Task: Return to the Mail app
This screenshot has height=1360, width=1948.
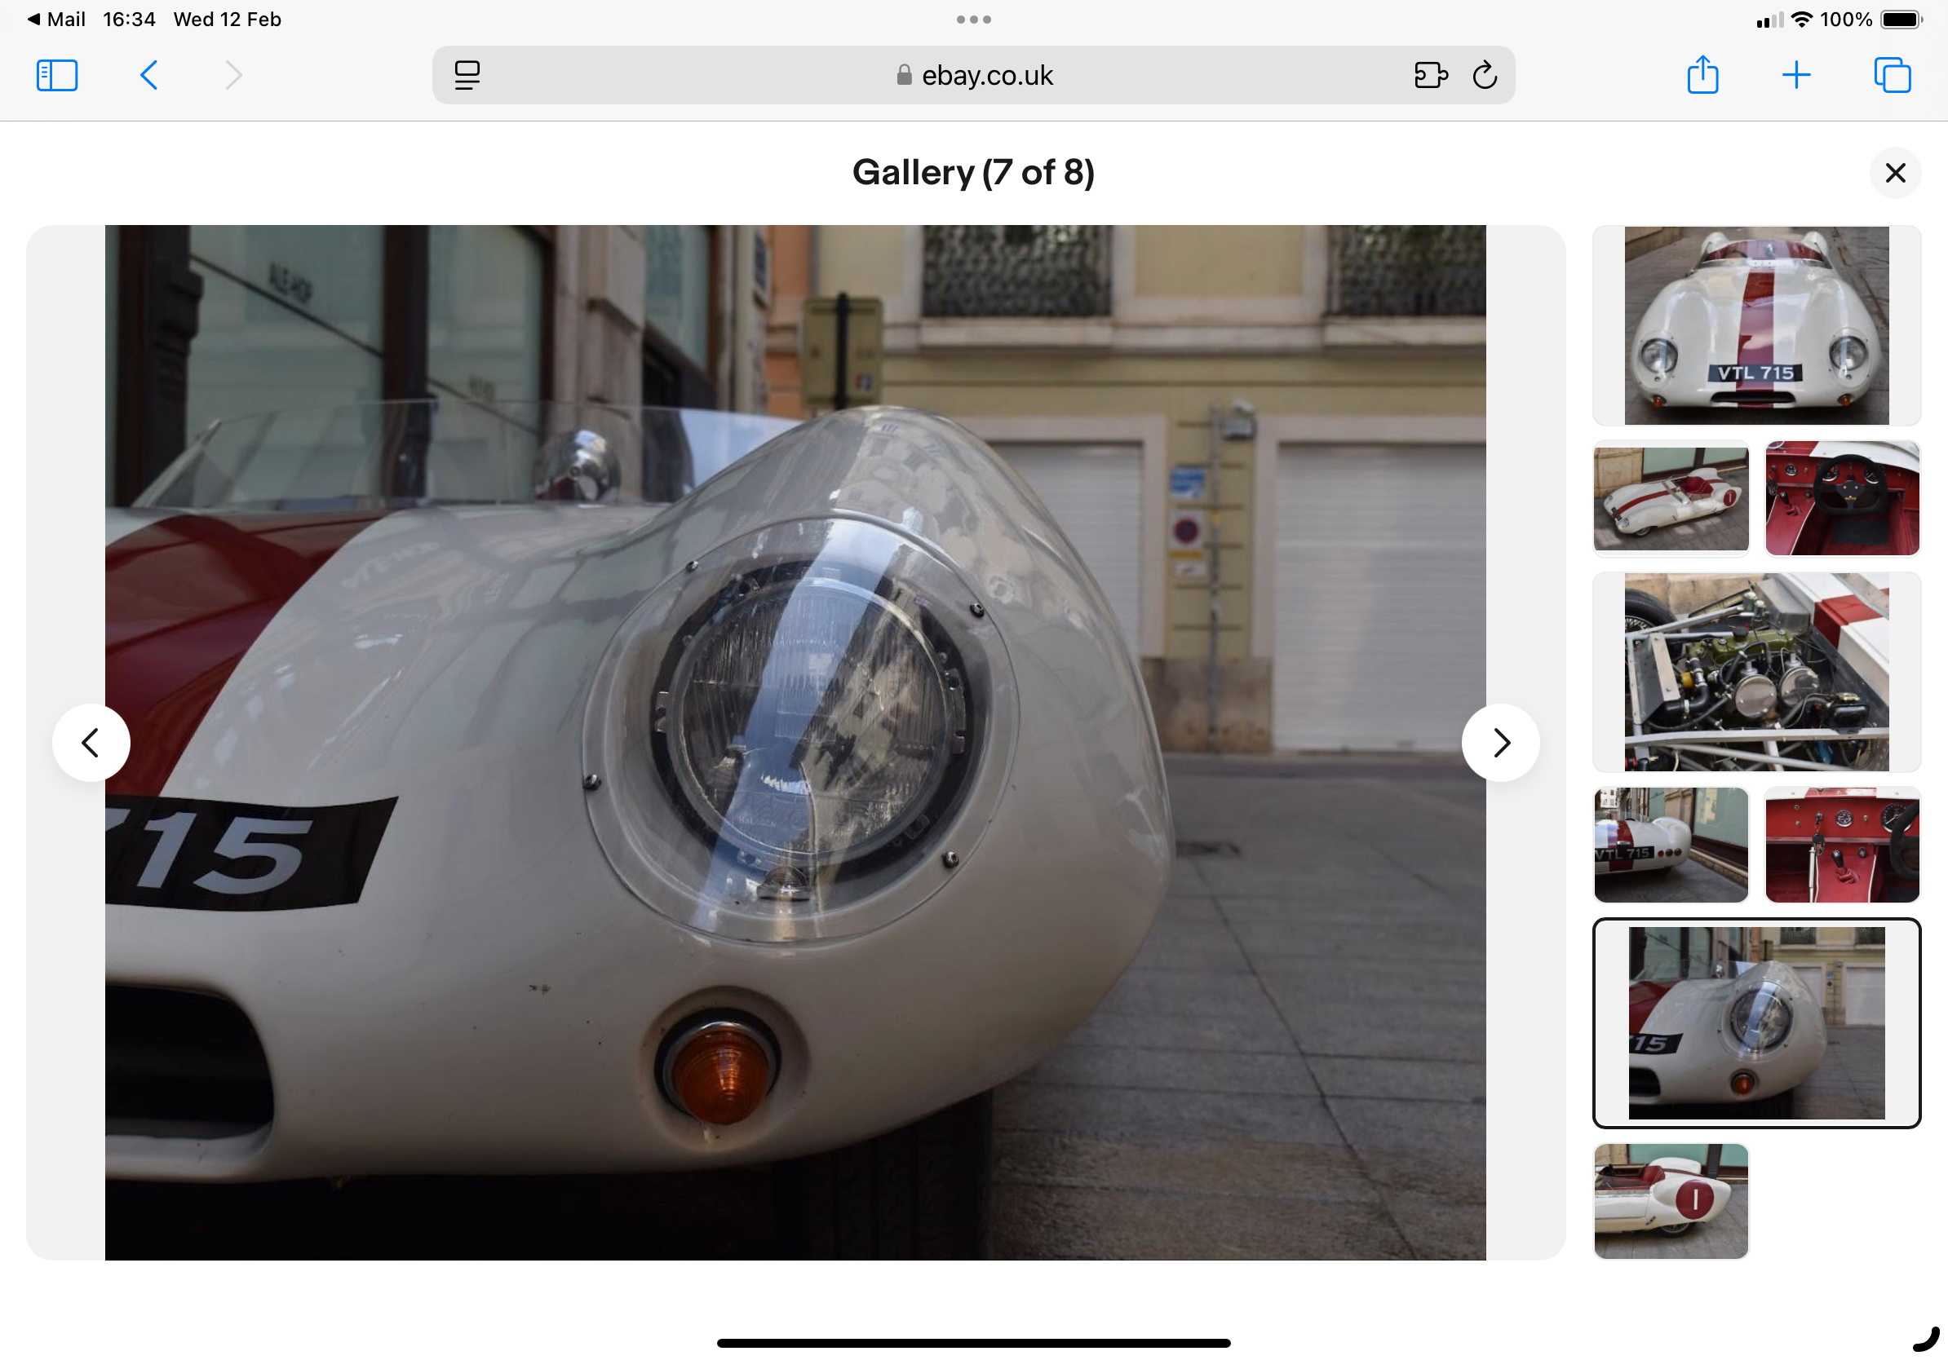Action: pyautogui.click(x=56, y=20)
